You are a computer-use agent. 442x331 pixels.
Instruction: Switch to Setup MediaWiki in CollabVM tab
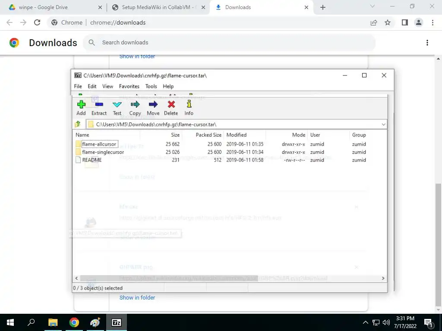point(158,7)
